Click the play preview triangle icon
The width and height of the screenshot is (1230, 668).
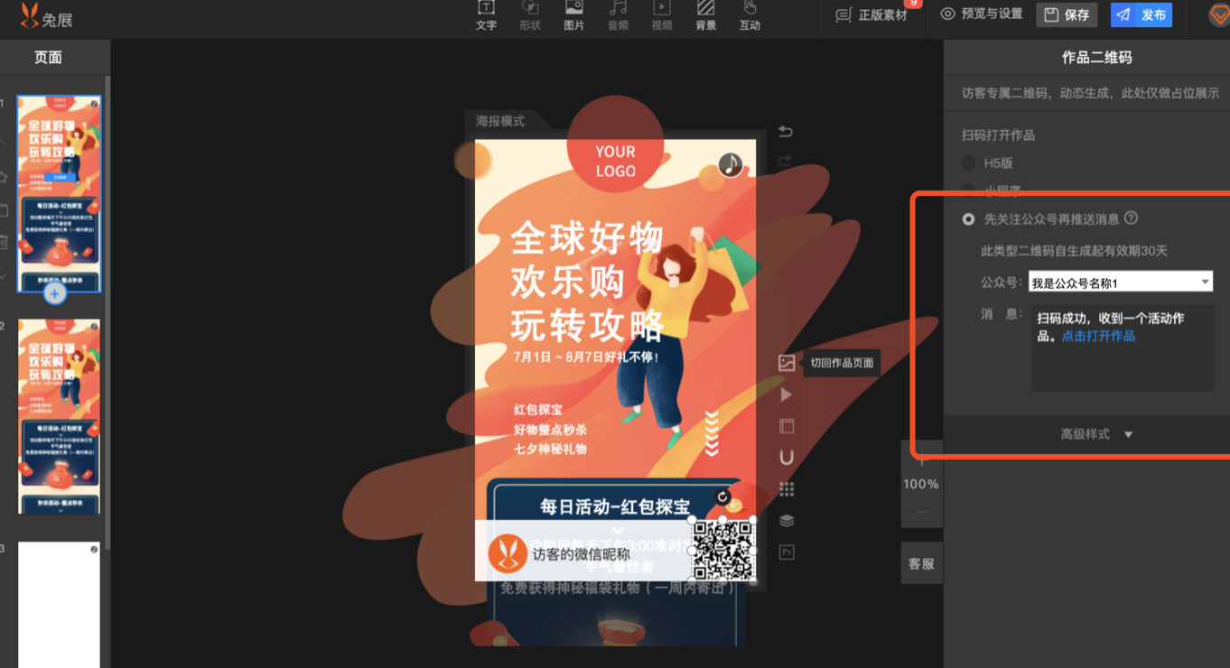point(787,394)
